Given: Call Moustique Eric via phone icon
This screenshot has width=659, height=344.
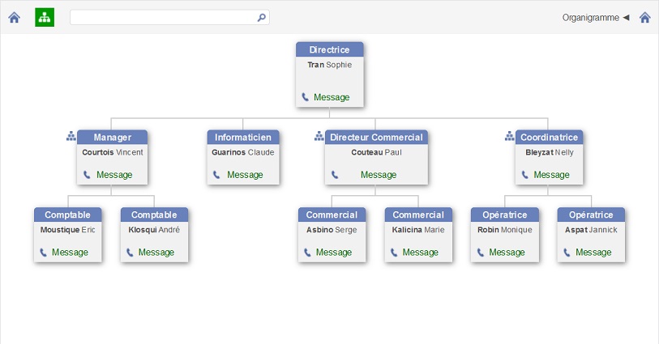Looking at the screenshot, I should pyautogui.click(x=43, y=252).
